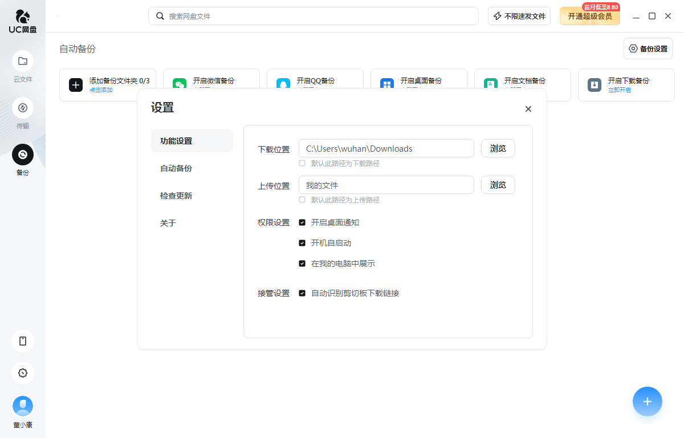
Task: Enable 默认此路径为下载路径 checkbox
Action: [x=302, y=163]
